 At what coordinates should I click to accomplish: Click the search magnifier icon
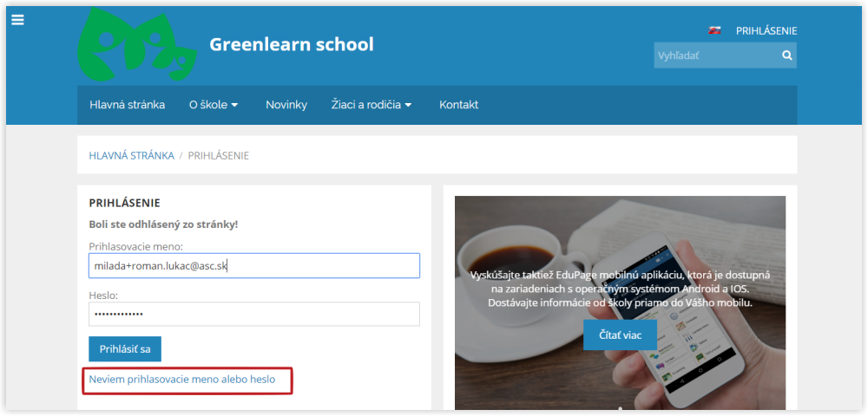coord(786,55)
